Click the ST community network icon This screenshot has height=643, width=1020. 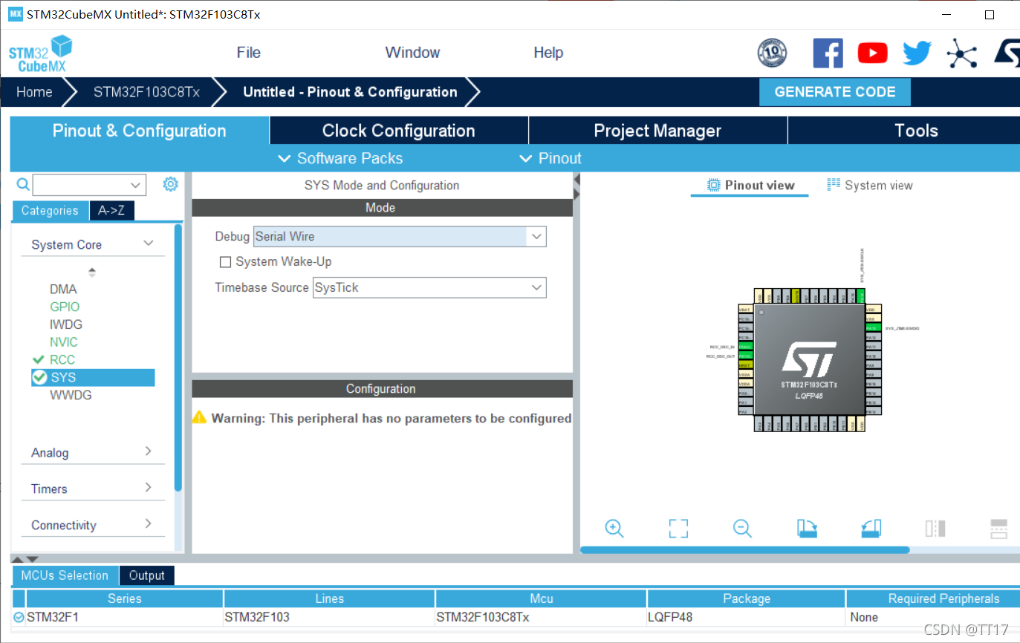point(962,53)
